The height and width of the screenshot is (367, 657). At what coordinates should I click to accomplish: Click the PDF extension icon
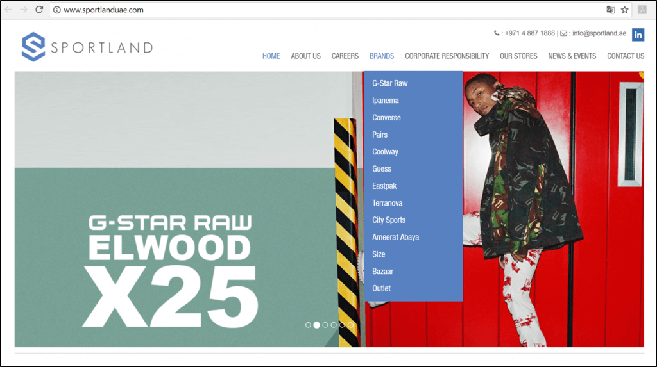[642, 9]
